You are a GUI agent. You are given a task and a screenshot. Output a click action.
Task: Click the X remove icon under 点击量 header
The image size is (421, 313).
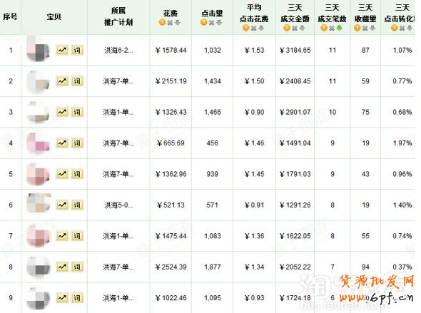212,23
